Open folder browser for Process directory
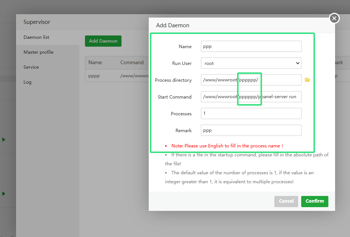Image resolution: width=350 pixels, height=237 pixels. click(308, 80)
